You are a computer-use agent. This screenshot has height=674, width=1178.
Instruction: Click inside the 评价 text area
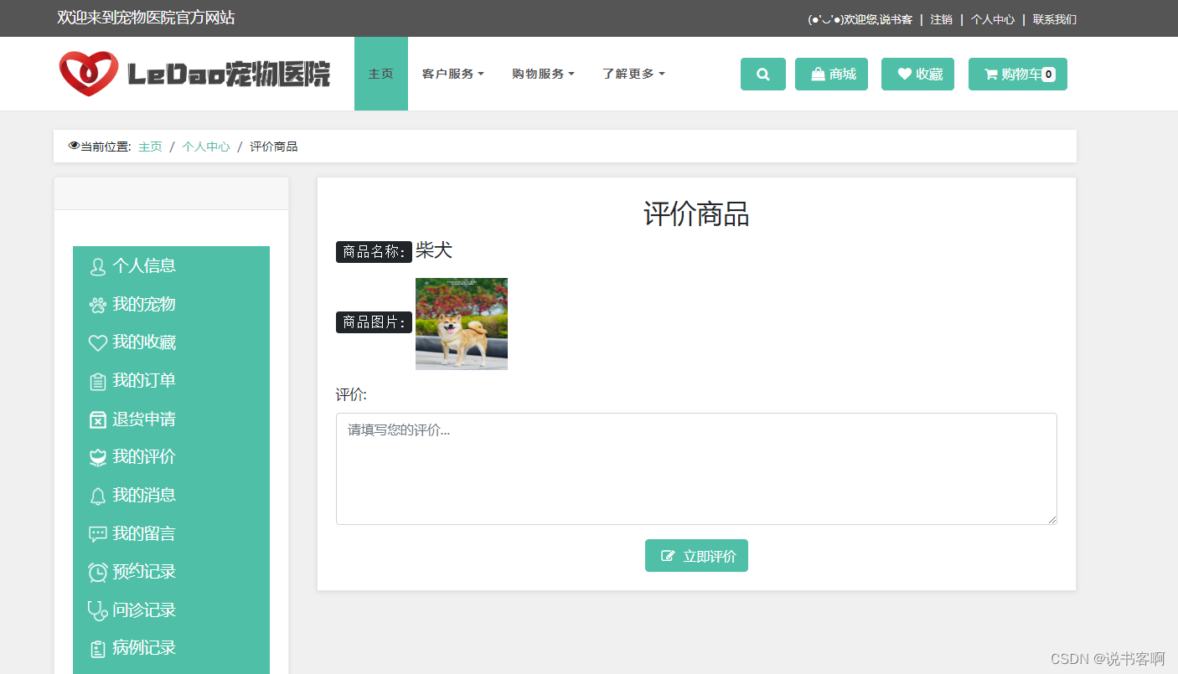696,469
